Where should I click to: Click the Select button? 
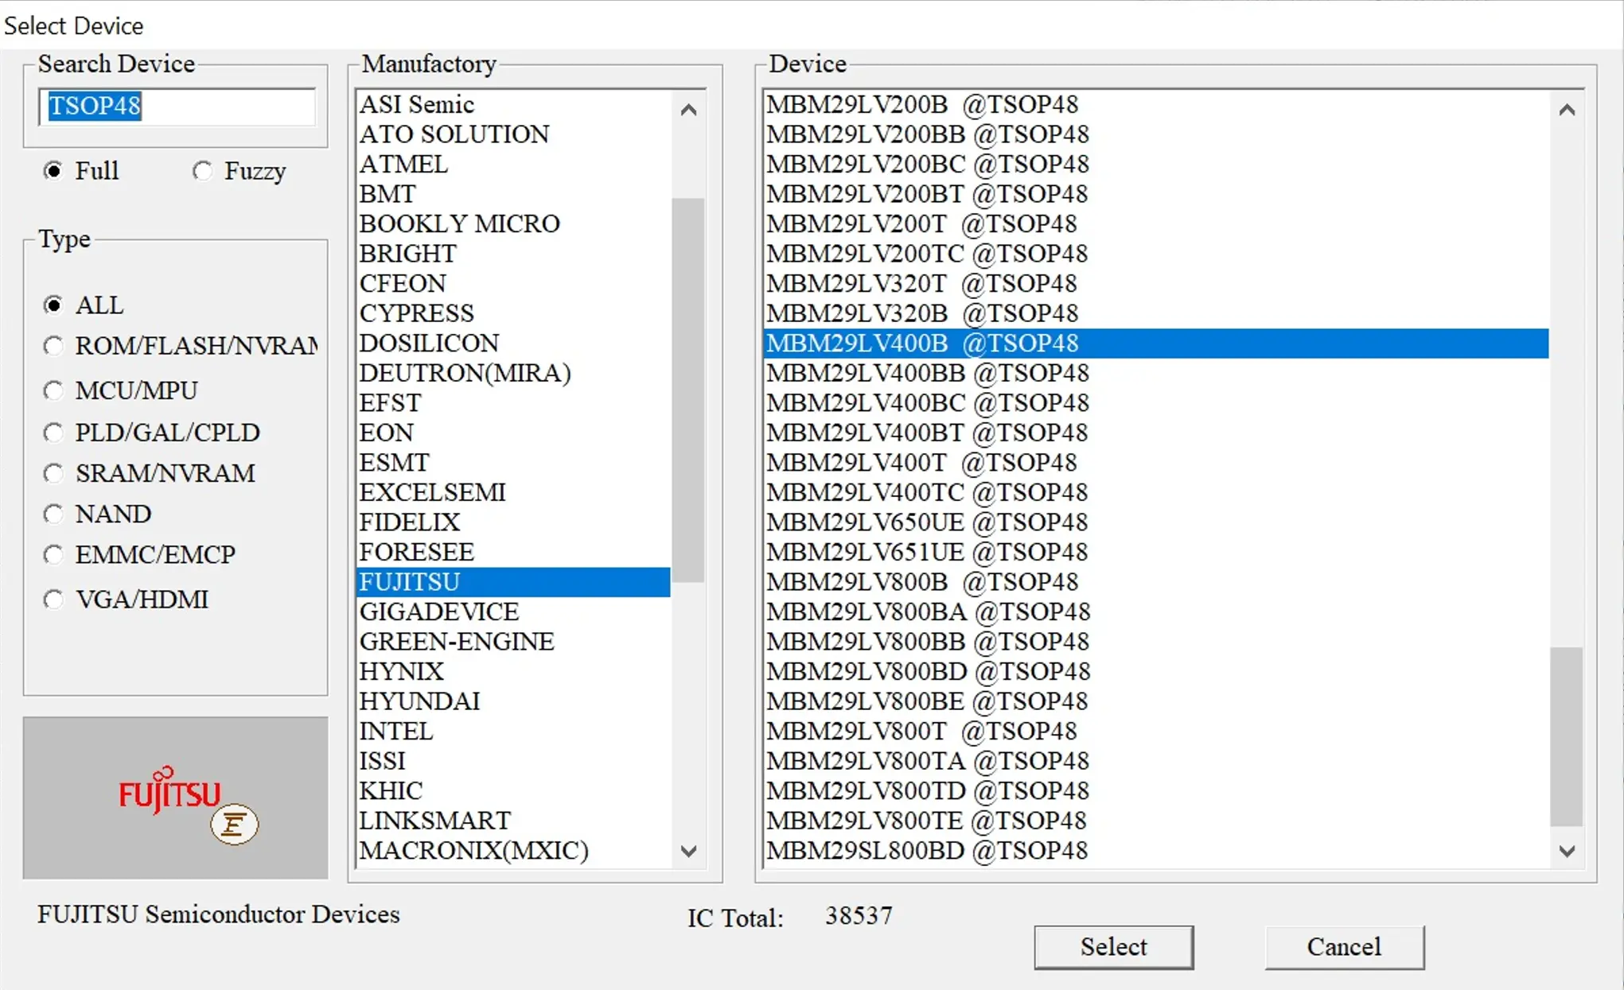coord(1113,947)
